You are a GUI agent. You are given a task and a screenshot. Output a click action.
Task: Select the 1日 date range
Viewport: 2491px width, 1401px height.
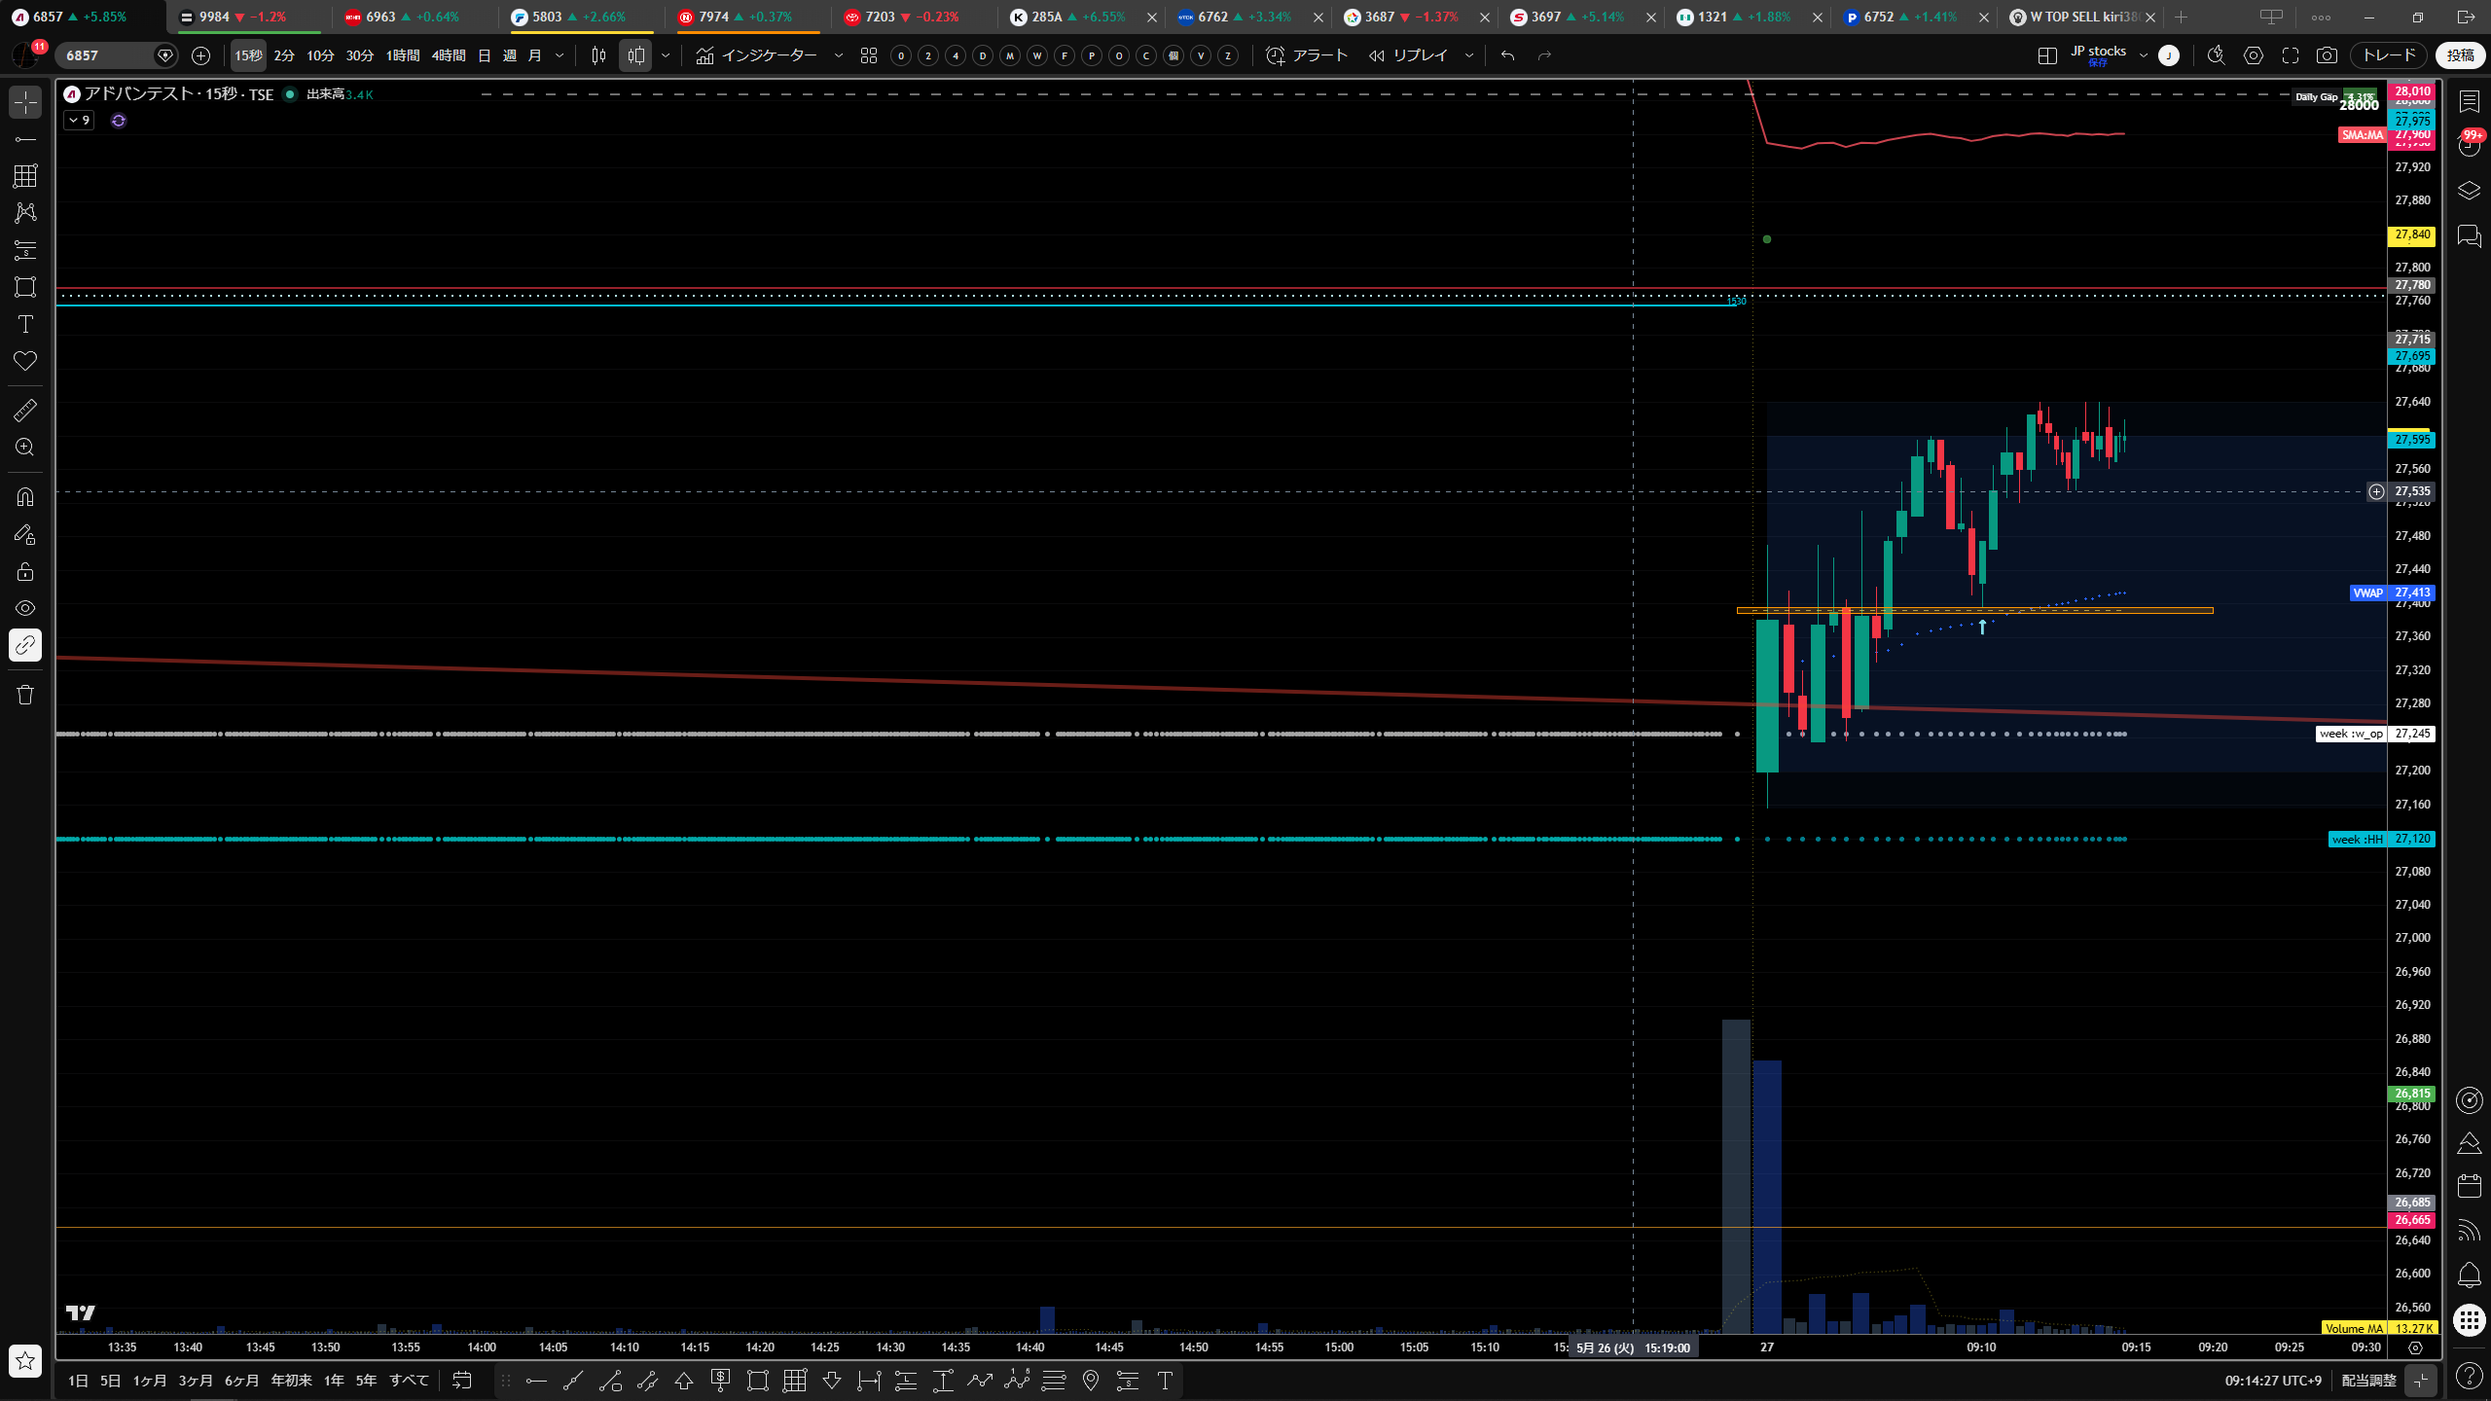coord(79,1381)
